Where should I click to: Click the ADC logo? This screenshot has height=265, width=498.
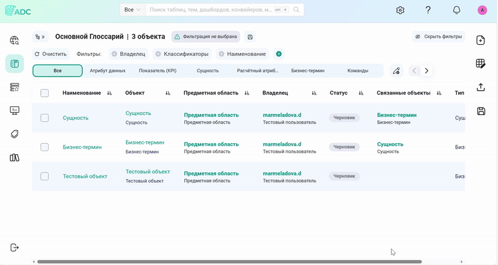[18, 11]
